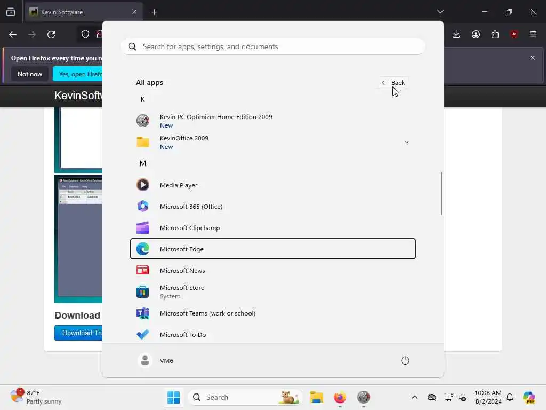Click the Firefox downloads icon

click(x=456, y=34)
